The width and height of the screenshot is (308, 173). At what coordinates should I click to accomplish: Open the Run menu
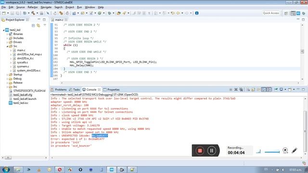(79, 7)
